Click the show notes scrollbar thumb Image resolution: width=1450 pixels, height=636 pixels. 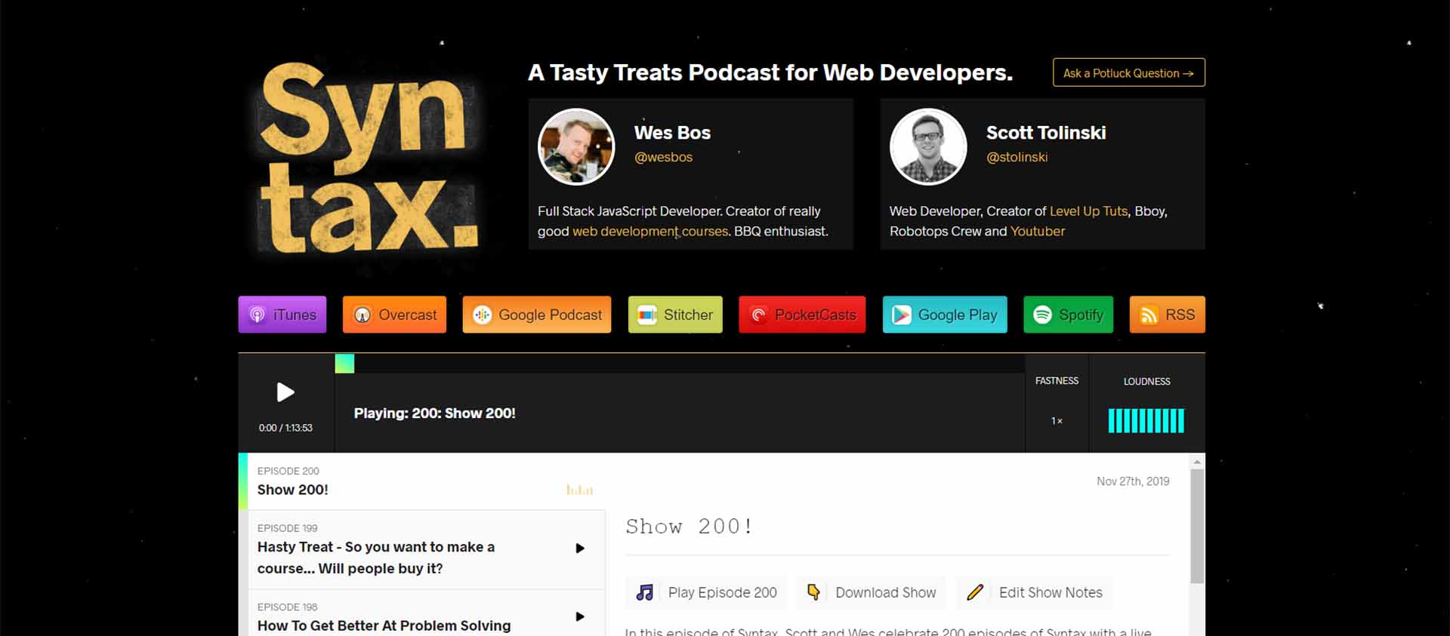1197,526
